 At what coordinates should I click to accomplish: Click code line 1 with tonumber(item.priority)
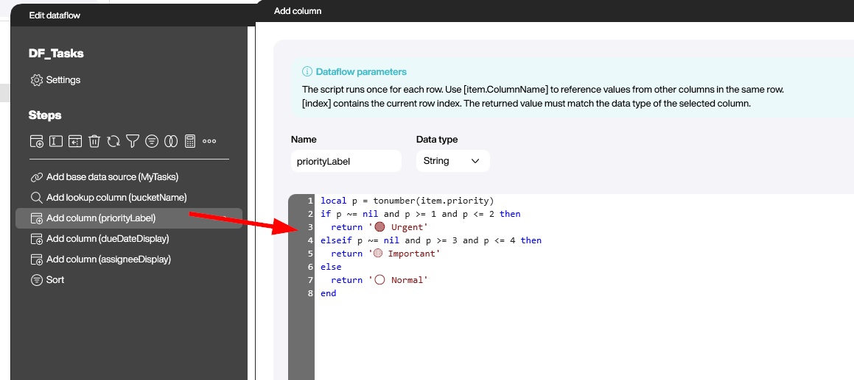click(407, 201)
